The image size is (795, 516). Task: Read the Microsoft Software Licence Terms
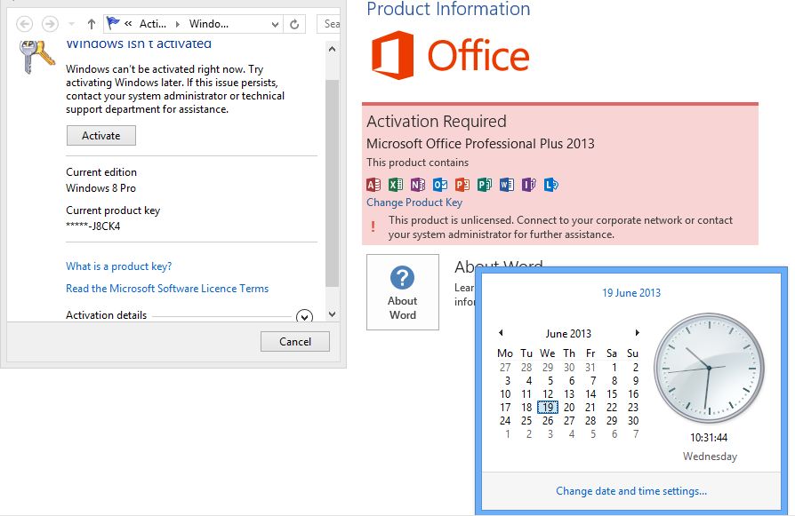pyautogui.click(x=167, y=289)
